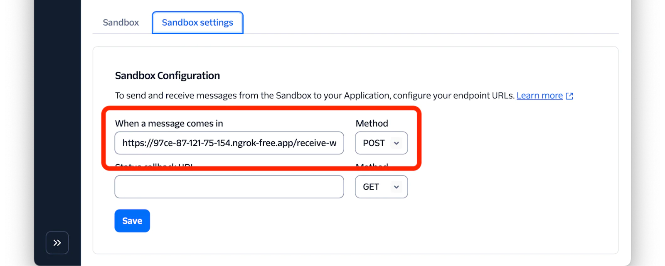Click the chevron icon on the POST selector

pyautogui.click(x=397, y=143)
